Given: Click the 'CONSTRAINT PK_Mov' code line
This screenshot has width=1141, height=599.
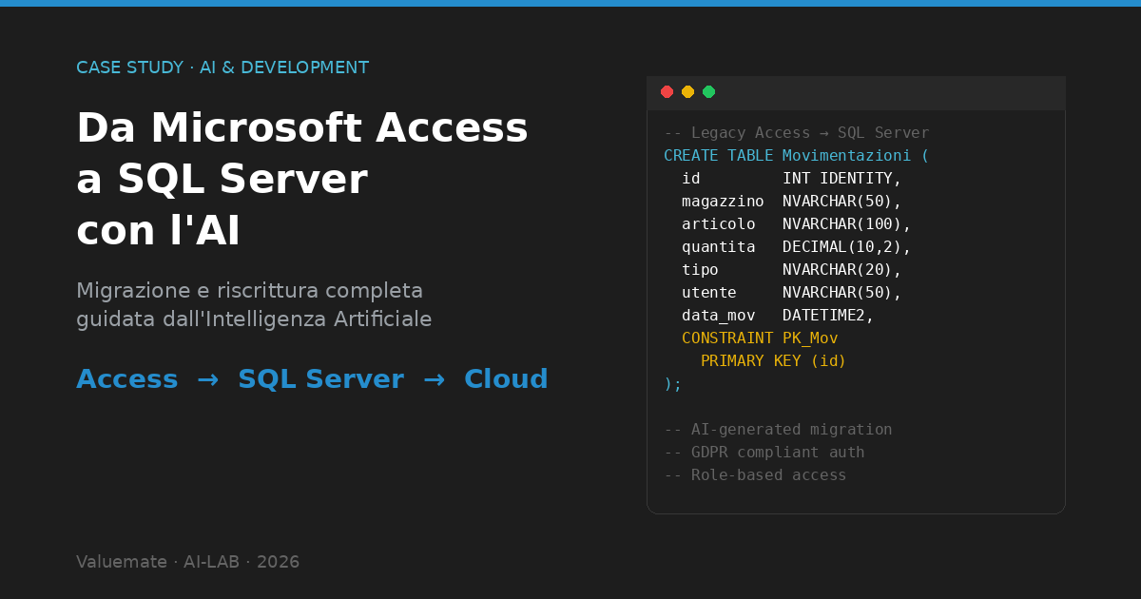Looking at the screenshot, I should (x=760, y=338).
